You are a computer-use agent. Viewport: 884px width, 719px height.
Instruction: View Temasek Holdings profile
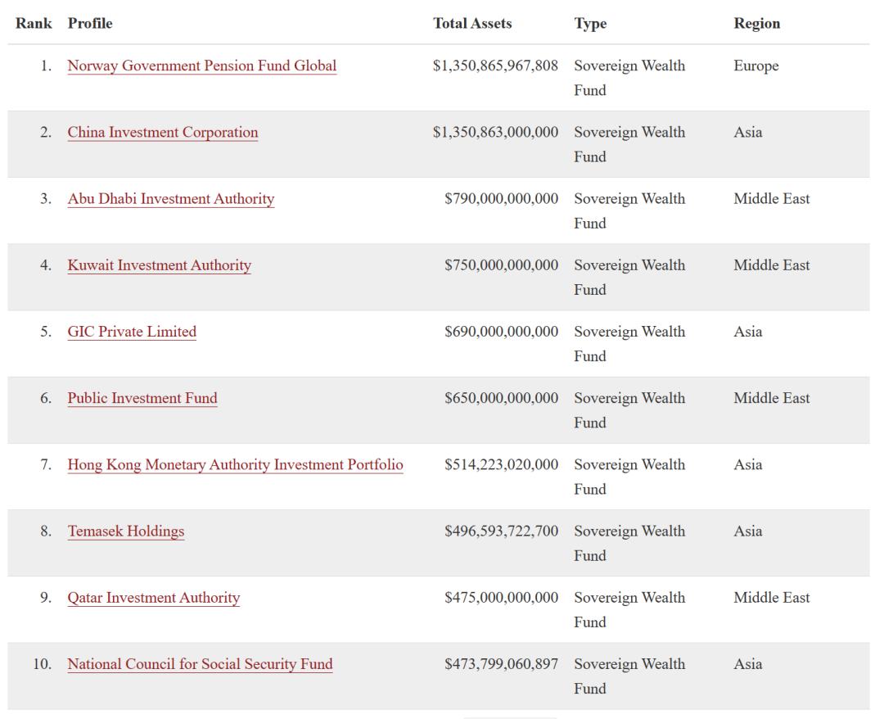click(126, 531)
